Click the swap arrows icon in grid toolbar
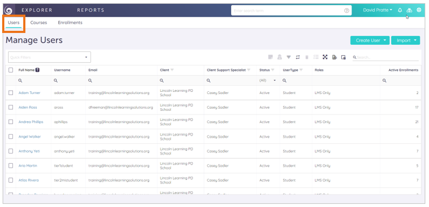This screenshot has height=207, width=429. [298, 57]
